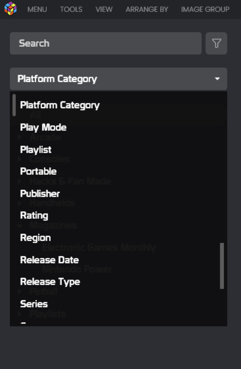Screen dimensions: 241x369
Task: Open the IMAGE GROUP menu
Action: (205, 10)
